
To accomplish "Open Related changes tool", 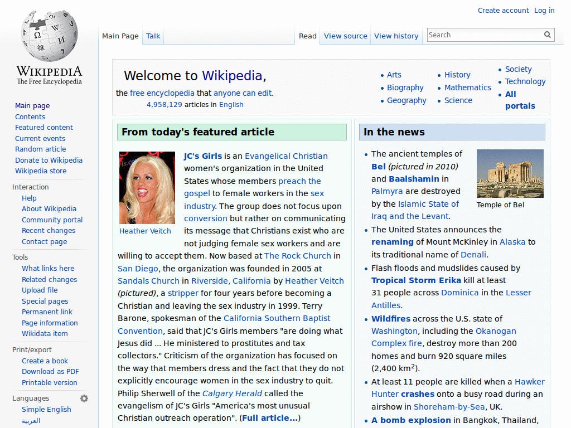I will [x=50, y=280].
